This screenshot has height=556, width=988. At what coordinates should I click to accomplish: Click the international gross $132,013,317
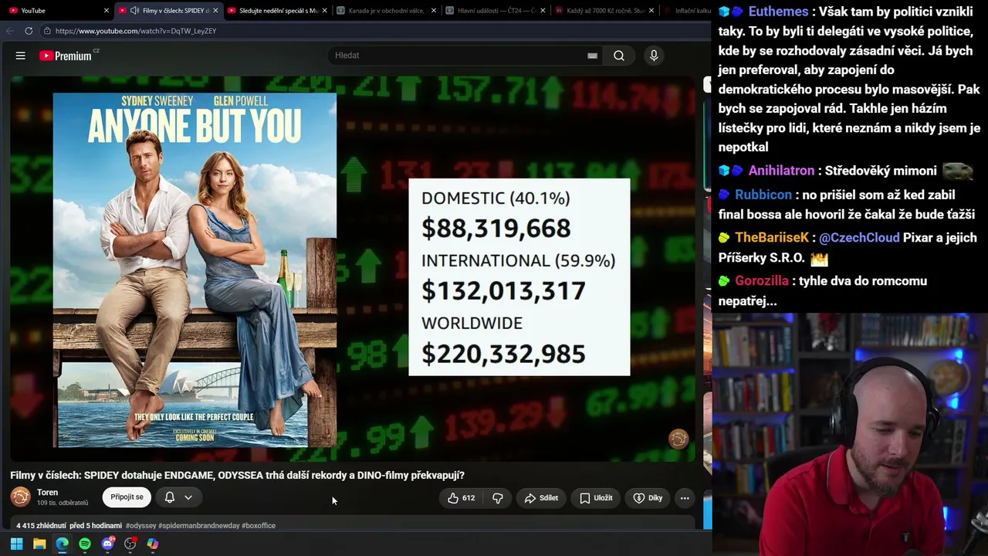pos(503,290)
